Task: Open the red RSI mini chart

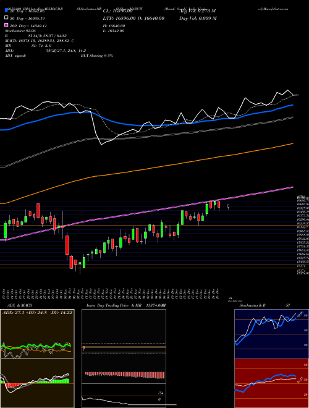Action: [271, 383]
